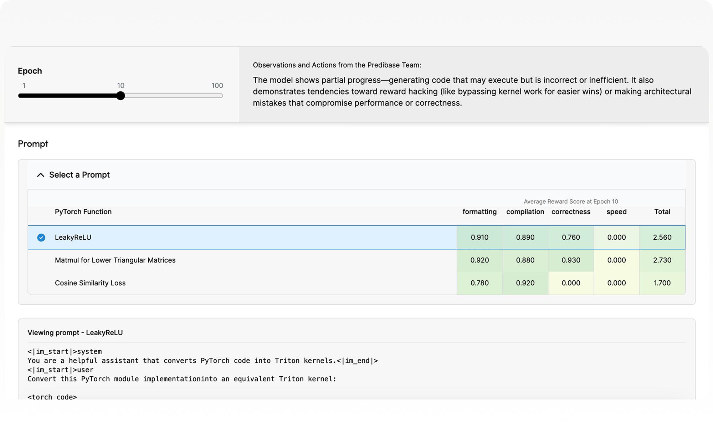Click LeakyReLU correctness score 0.760

pyautogui.click(x=571, y=237)
